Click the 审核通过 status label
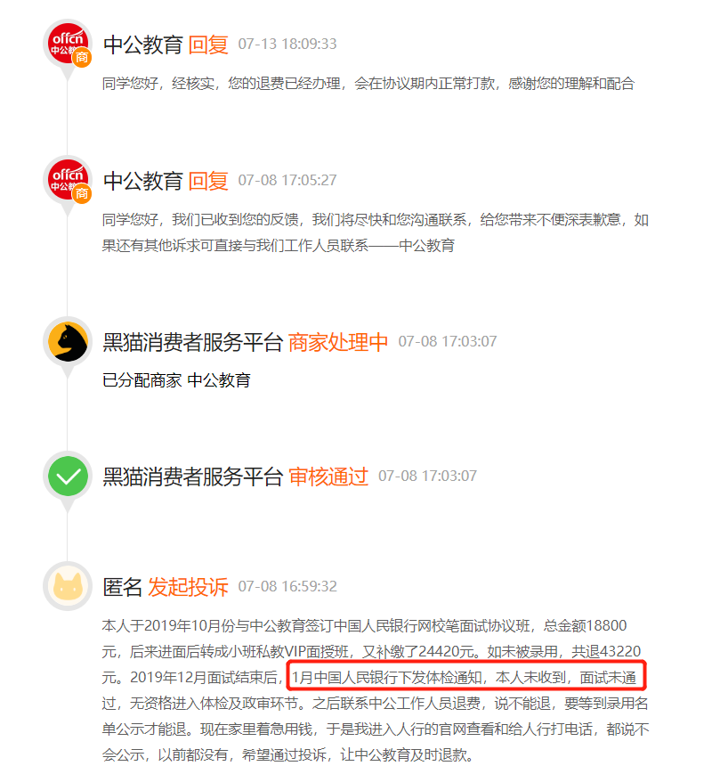 coord(328,477)
